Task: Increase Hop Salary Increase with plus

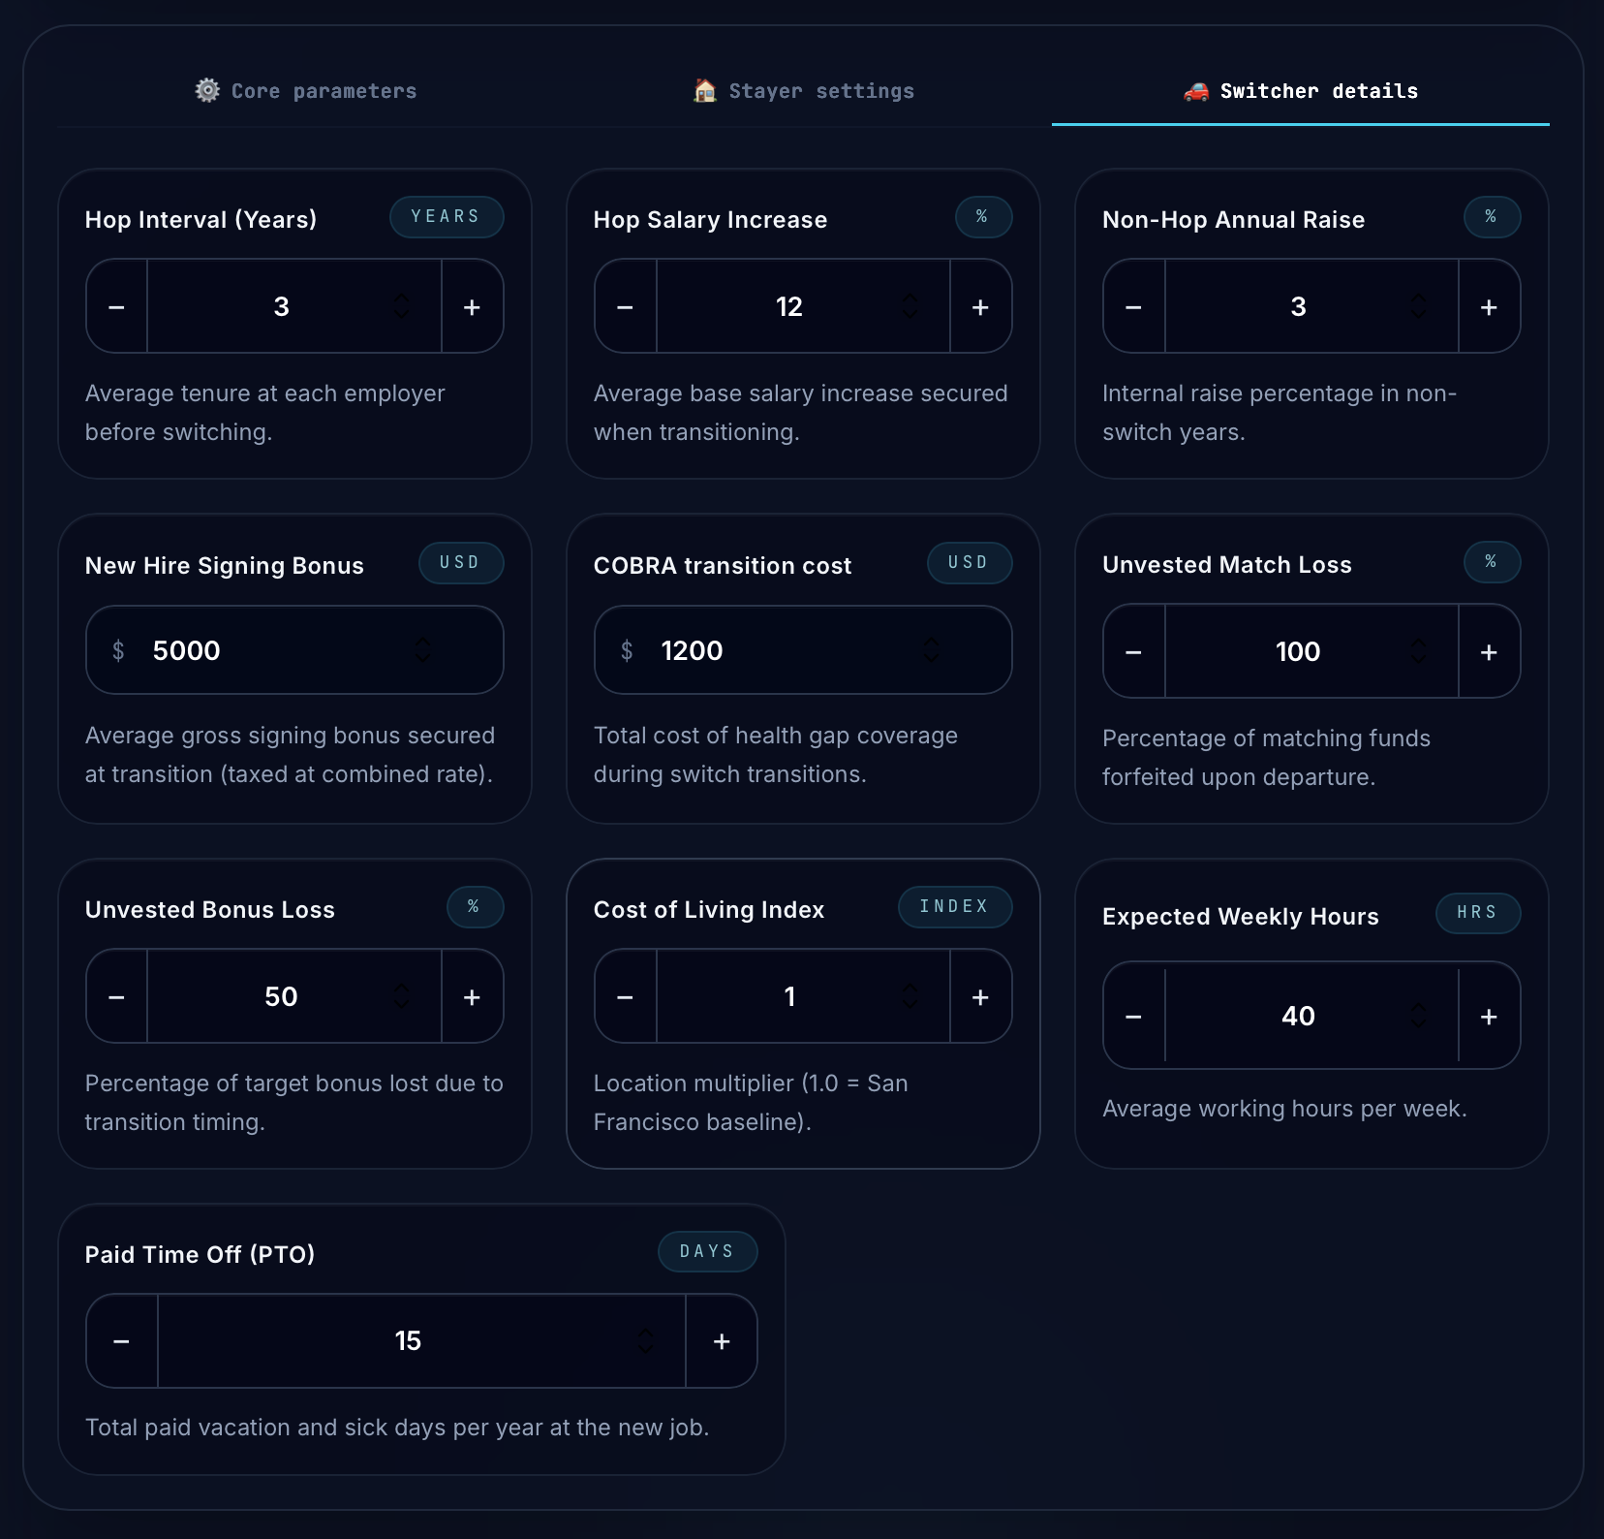Action: click(x=980, y=307)
